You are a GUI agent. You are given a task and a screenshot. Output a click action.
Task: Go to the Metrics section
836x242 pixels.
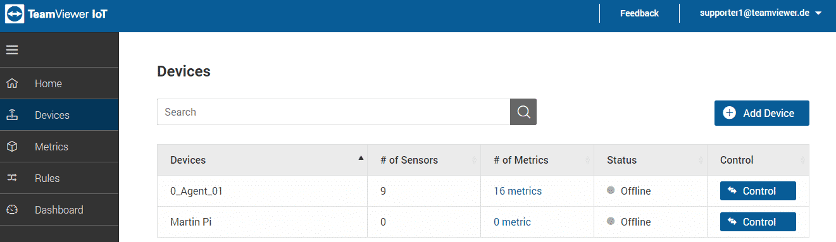pos(59,147)
